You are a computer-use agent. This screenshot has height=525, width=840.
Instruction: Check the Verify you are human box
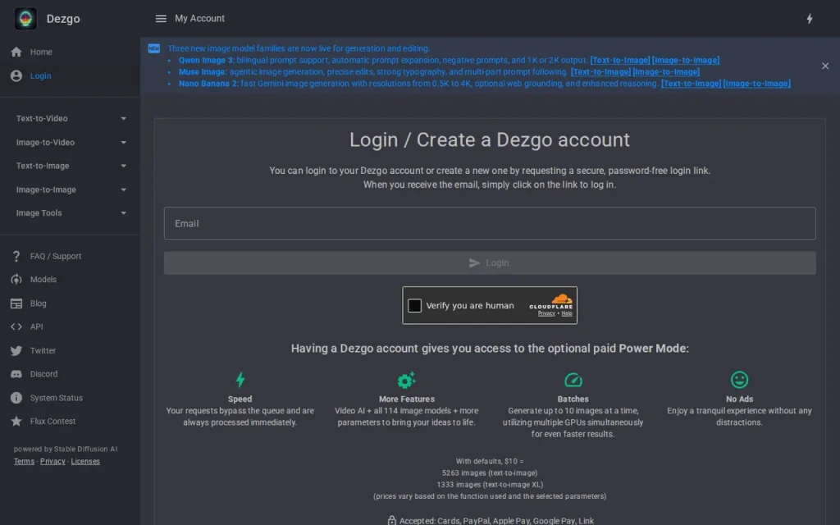click(x=414, y=305)
